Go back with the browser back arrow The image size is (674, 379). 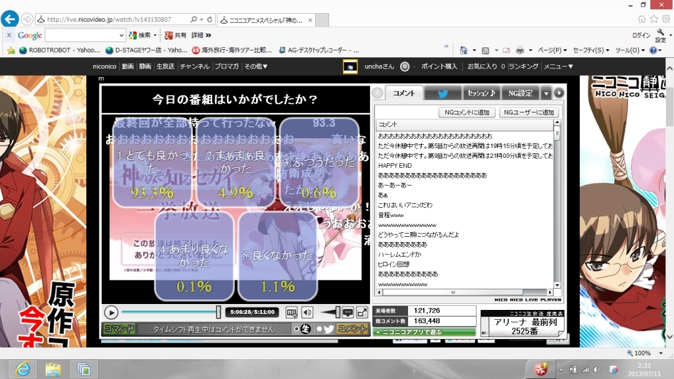[x=10, y=19]
